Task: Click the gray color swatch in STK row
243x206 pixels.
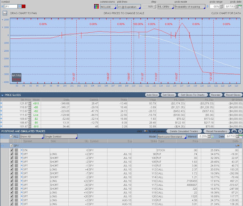Action: pos(16,150)
